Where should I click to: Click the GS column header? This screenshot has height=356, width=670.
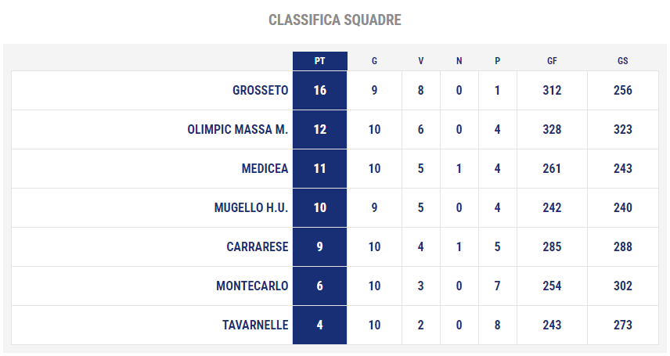tap(622, 61)
